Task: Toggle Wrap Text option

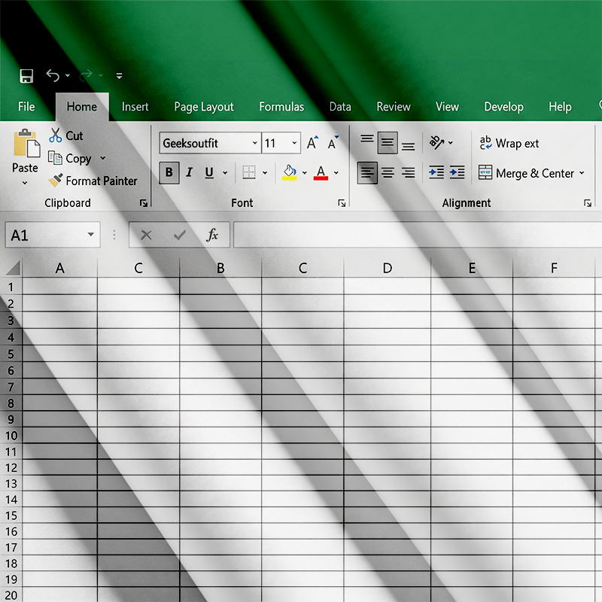Action: (x=509, y=143)
